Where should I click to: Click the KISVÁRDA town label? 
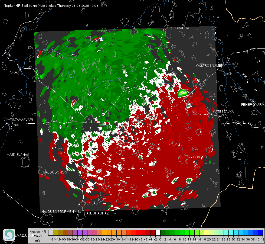181,28
